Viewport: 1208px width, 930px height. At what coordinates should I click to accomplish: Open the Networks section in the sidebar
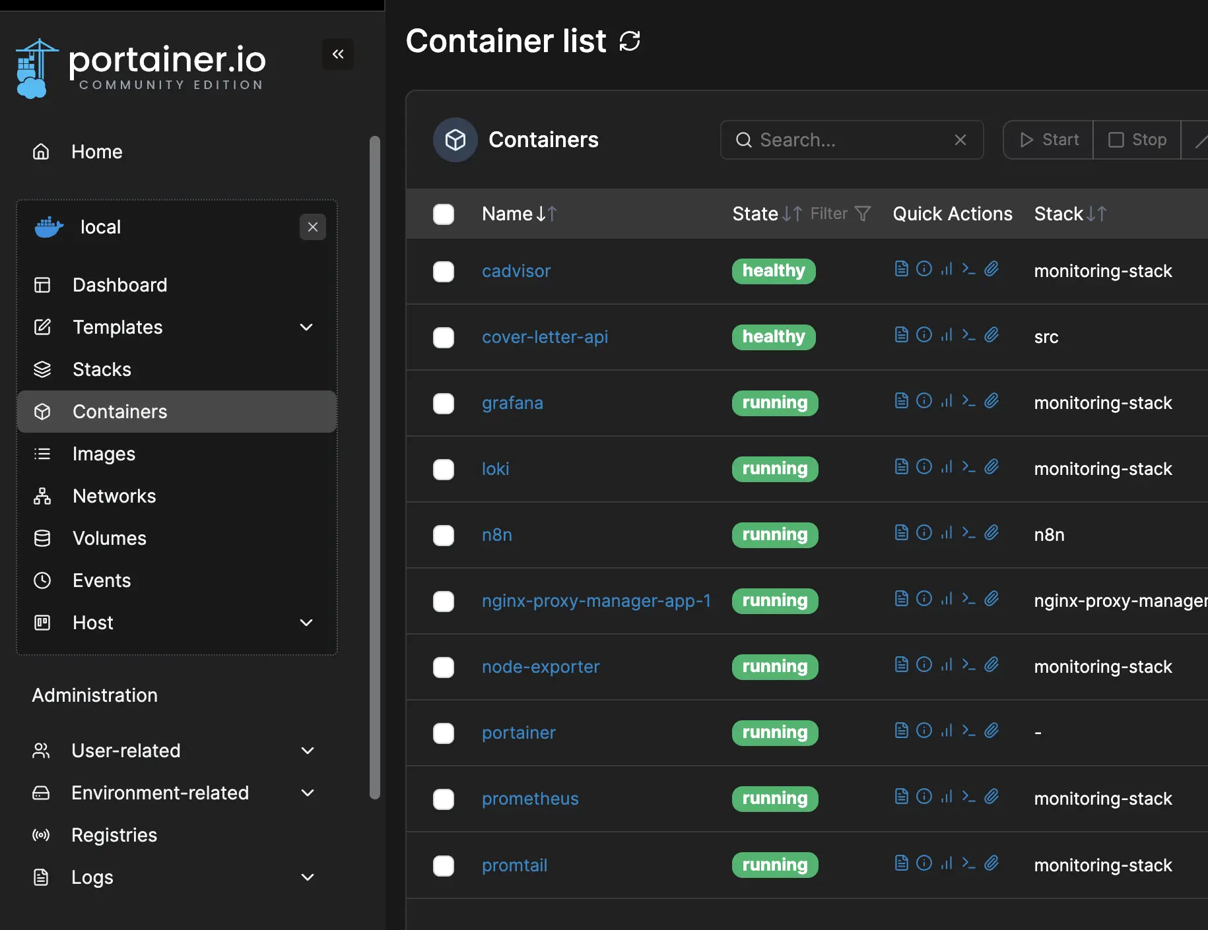[x=114, y=496]
